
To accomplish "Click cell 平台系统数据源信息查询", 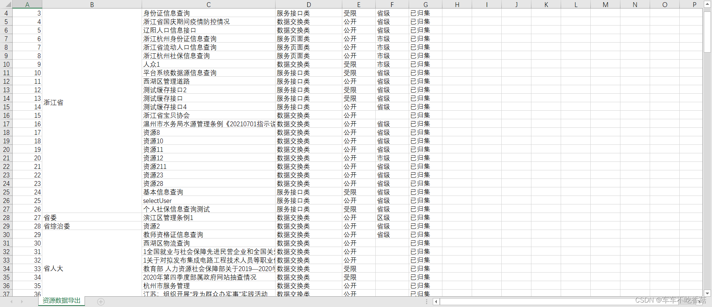I will 208,73.
